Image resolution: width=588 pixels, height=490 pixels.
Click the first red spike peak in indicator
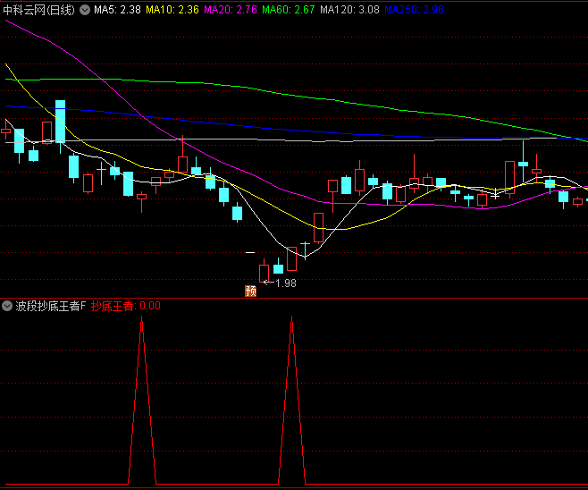142,317
